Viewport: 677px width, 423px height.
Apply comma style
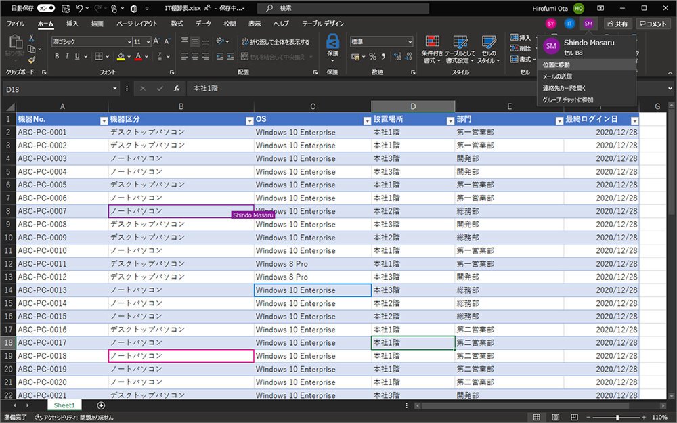pyautogui.click(x=383, y=57)
